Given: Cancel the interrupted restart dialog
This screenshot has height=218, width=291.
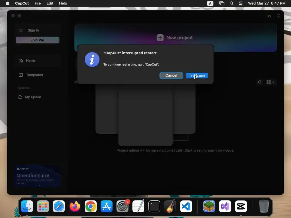Looking at the screenshot, I should (x=171, y=76).
